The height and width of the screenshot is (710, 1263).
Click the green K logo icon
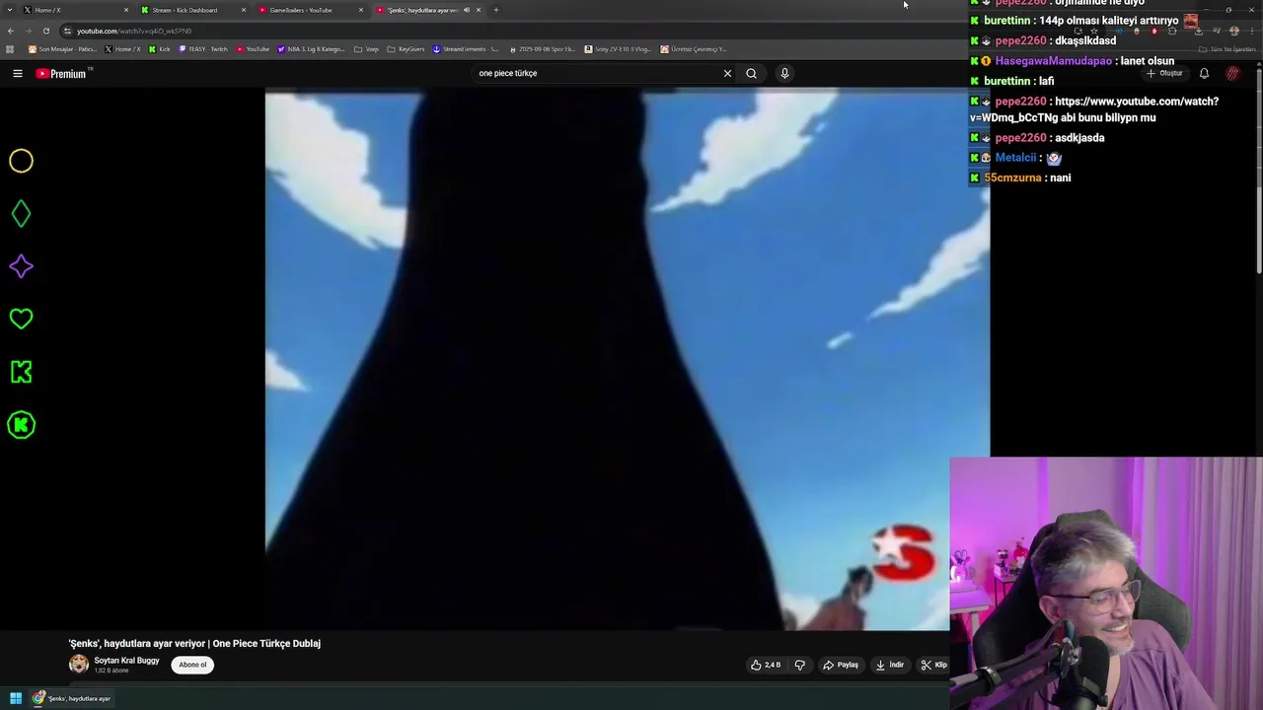[x=21, y=372]
